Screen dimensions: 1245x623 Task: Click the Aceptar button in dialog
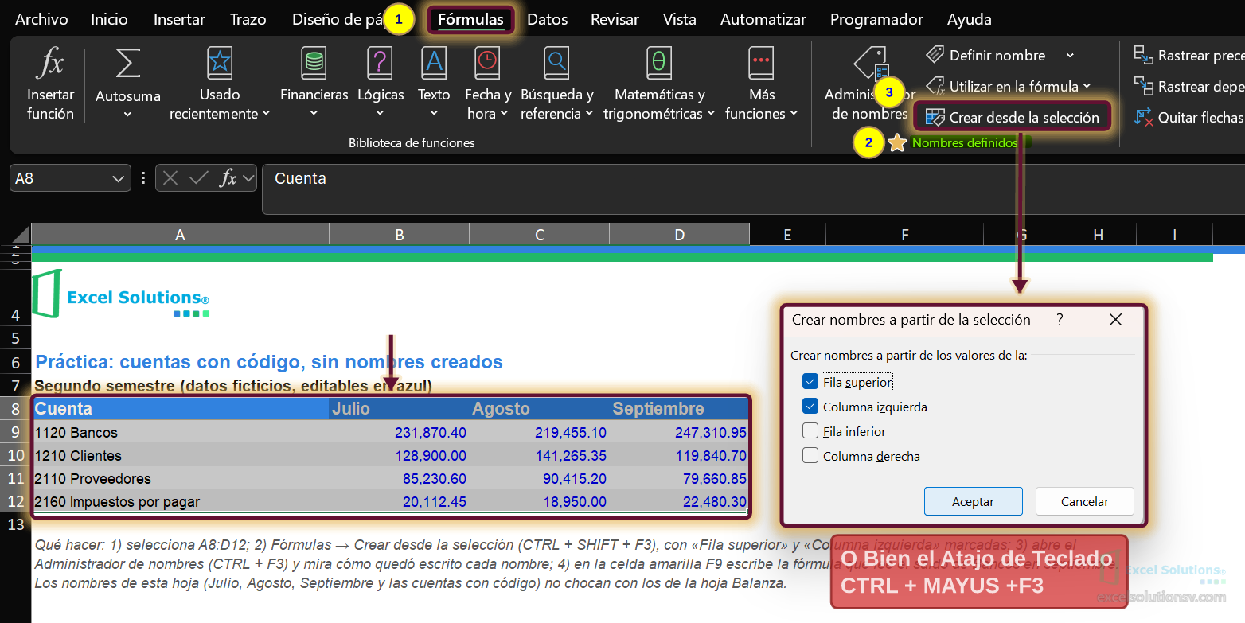[973, 501]
